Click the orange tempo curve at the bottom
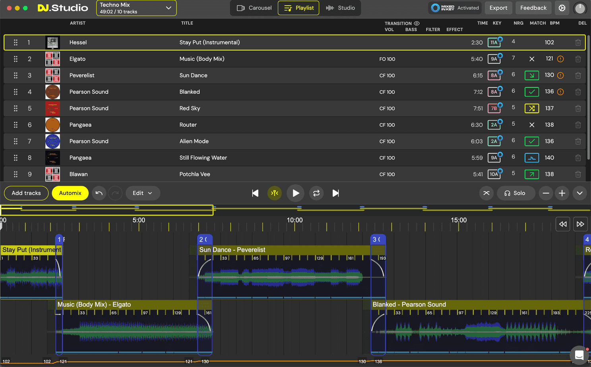 click(x=278, y=361)
